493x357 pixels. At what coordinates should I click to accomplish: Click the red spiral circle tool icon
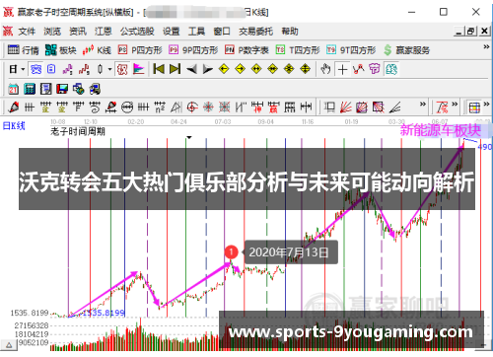click(192, 107)
